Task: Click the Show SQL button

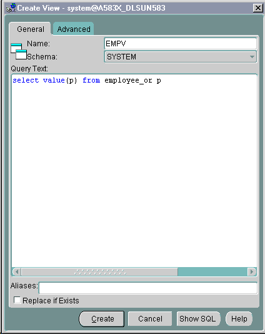Action: coord(198,318)
